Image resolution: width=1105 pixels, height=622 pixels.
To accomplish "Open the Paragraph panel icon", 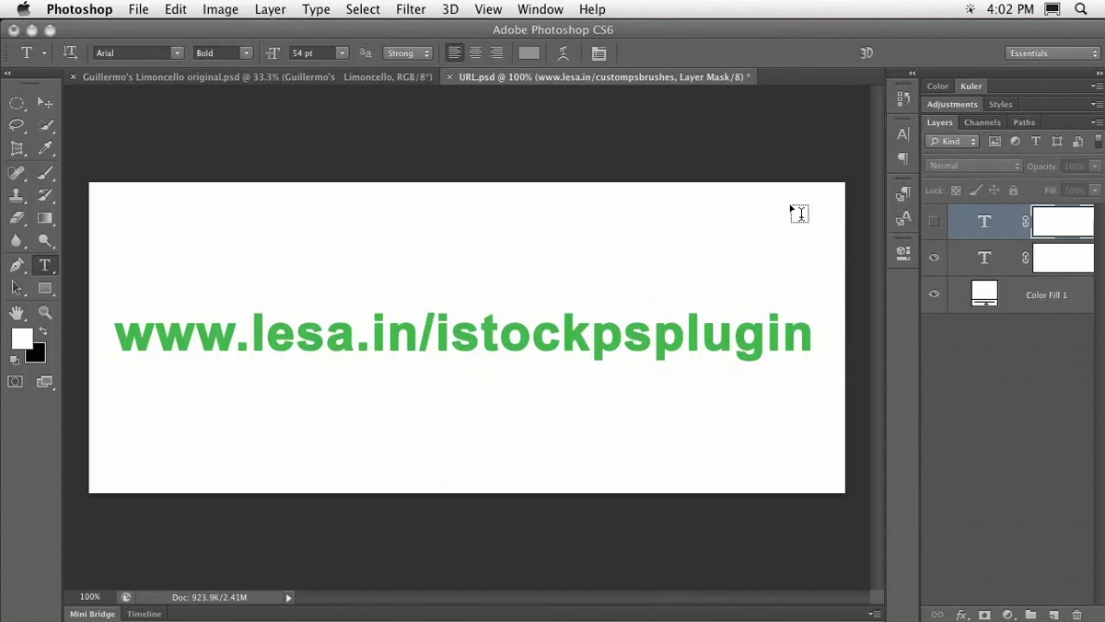I will click(903, 158).
